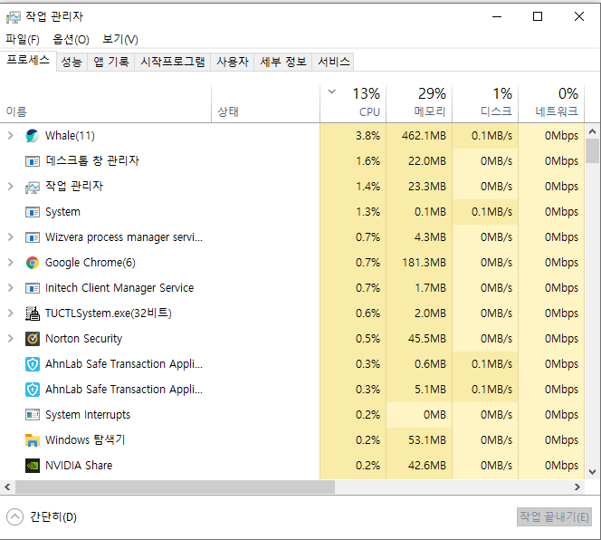Screen dimensions: 601x540
Task: Click the vertical scrollbar up arrow
Action: coord(593,131)
